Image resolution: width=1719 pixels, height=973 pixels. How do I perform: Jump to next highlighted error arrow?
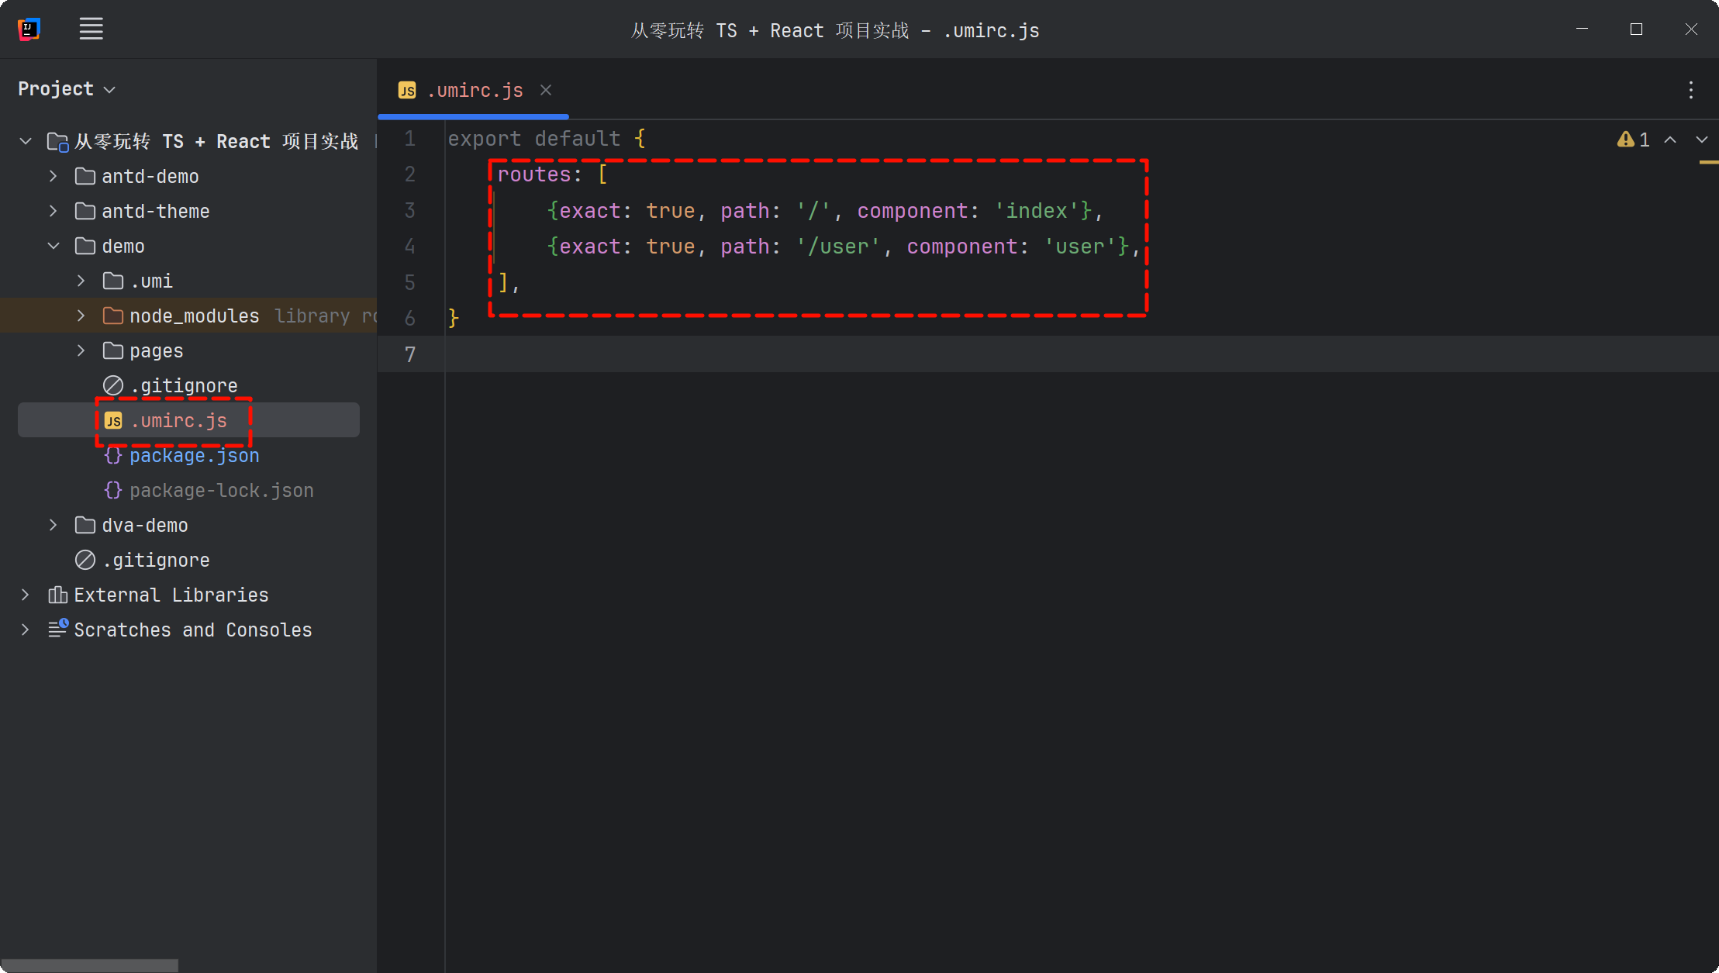[x=1701, y=140]
